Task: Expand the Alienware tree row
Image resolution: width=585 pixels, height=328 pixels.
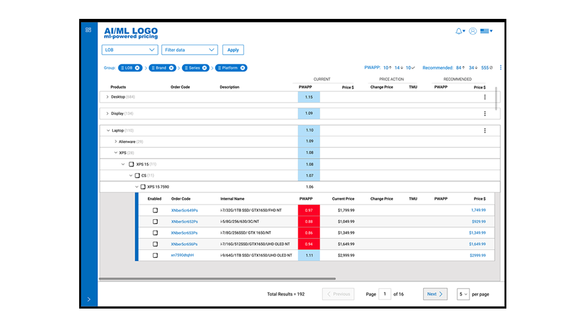Action: click(x=116, y=142)
